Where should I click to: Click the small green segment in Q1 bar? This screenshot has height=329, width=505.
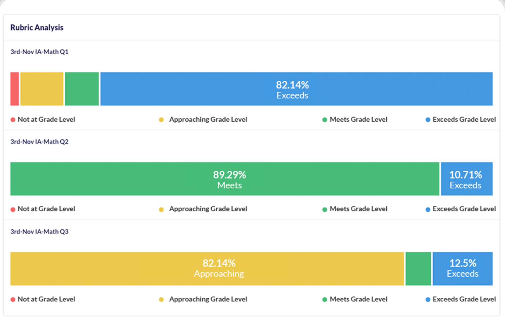point(82,89)
